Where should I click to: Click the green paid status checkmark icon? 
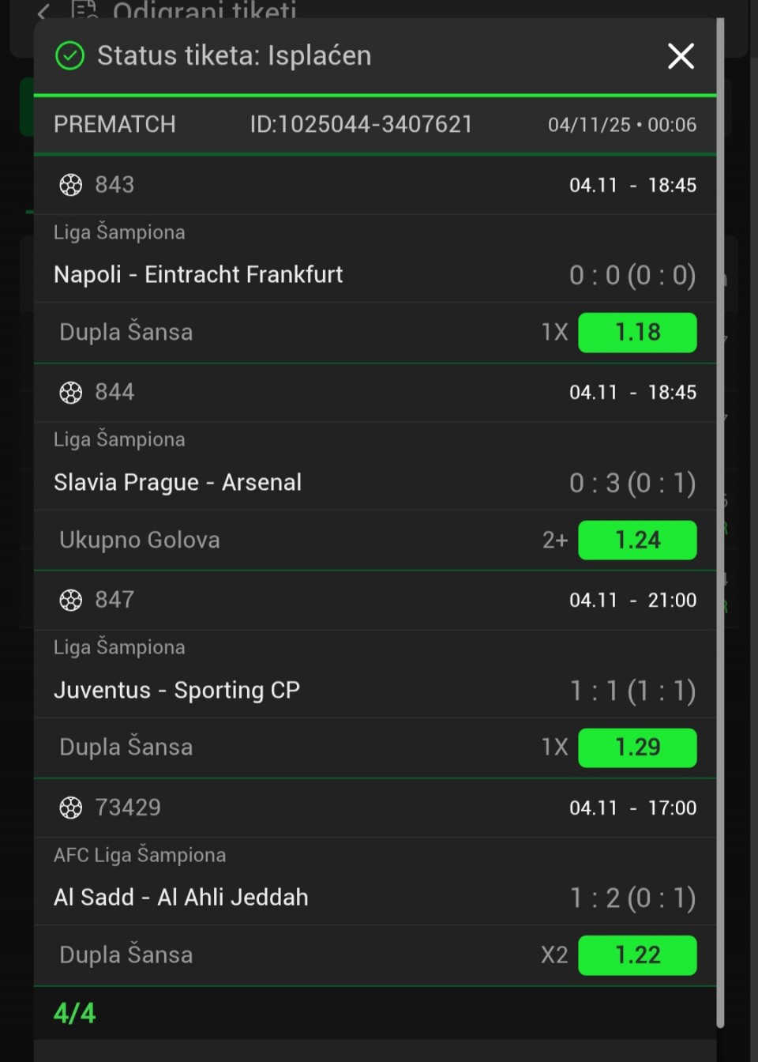[x=70, y=56]
